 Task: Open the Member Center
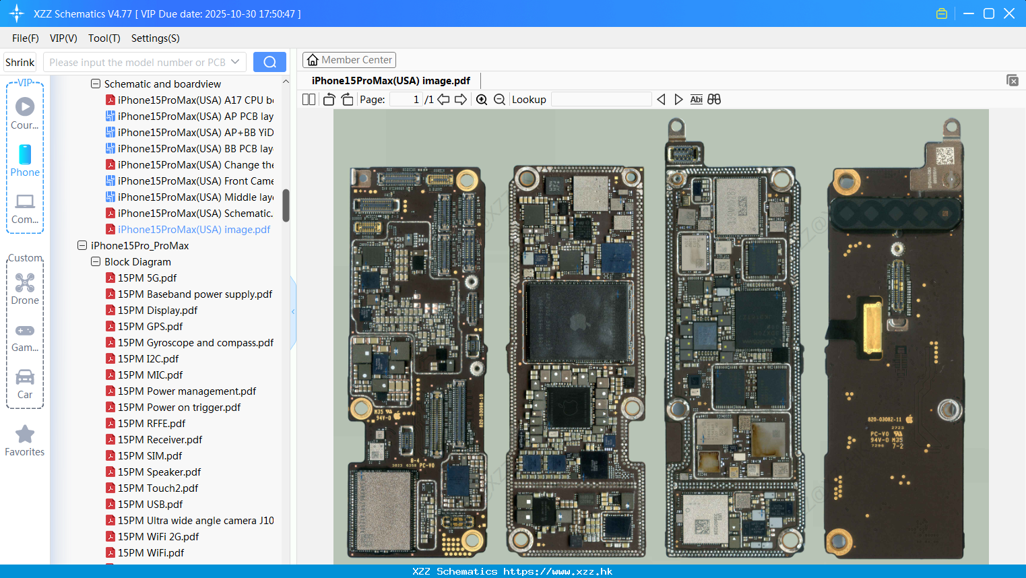(x=349, y=60)
